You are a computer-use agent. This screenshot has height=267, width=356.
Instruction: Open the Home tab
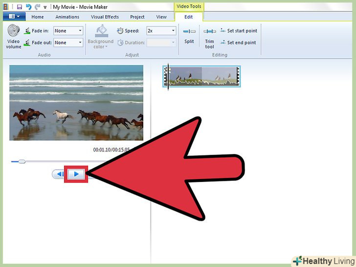38,17
